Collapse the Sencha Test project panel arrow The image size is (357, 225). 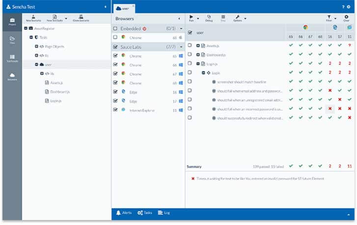(106, 7)
